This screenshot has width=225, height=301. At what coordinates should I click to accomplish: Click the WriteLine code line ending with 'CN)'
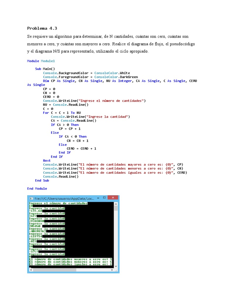tap(113, 168)
